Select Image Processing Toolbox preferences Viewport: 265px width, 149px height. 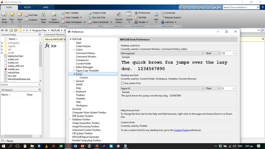click(x=86, y=126)
